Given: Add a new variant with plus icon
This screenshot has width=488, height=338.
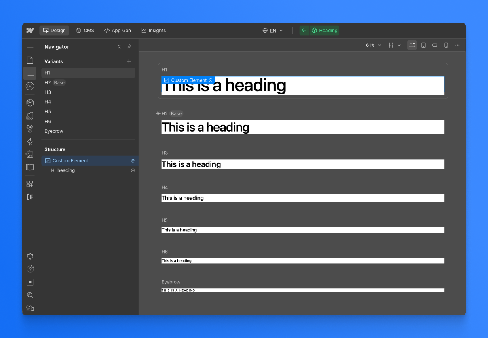Looking at the screenshot, I should [x=129, y=61].
